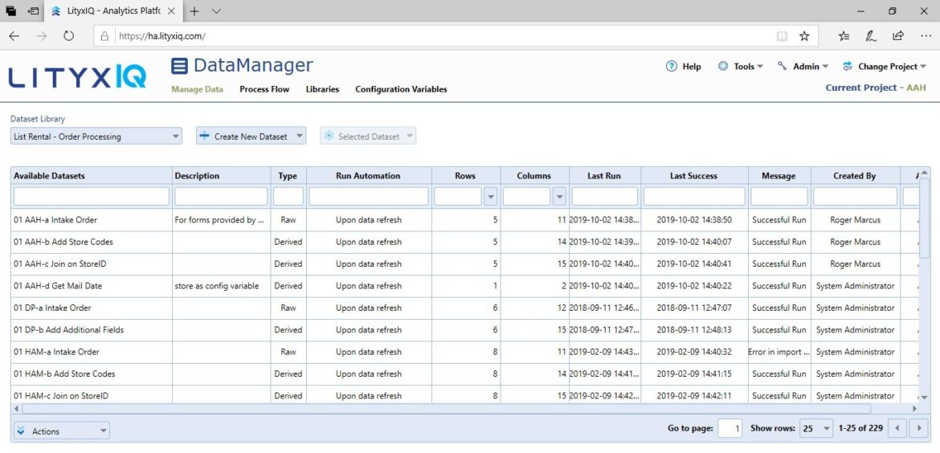Go to next page arrow in pager
This screenshot has height=453, width=940.
tap(918, 428)
